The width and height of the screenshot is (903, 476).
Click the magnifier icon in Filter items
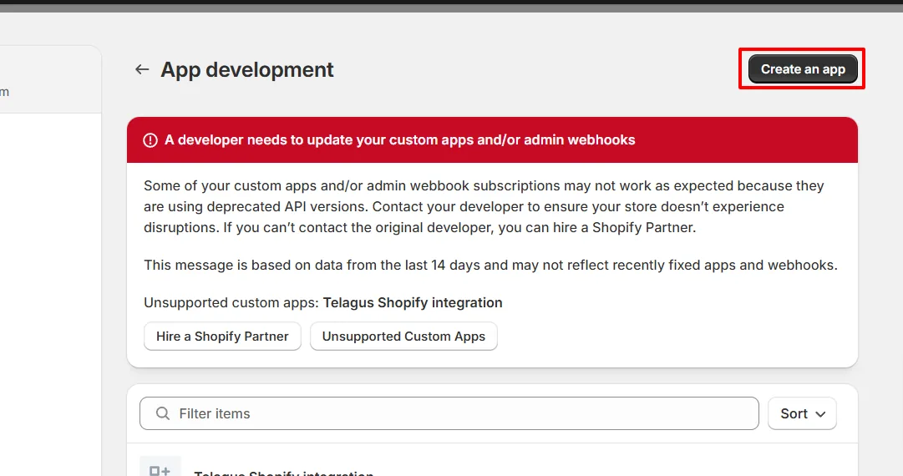[163, 413]
